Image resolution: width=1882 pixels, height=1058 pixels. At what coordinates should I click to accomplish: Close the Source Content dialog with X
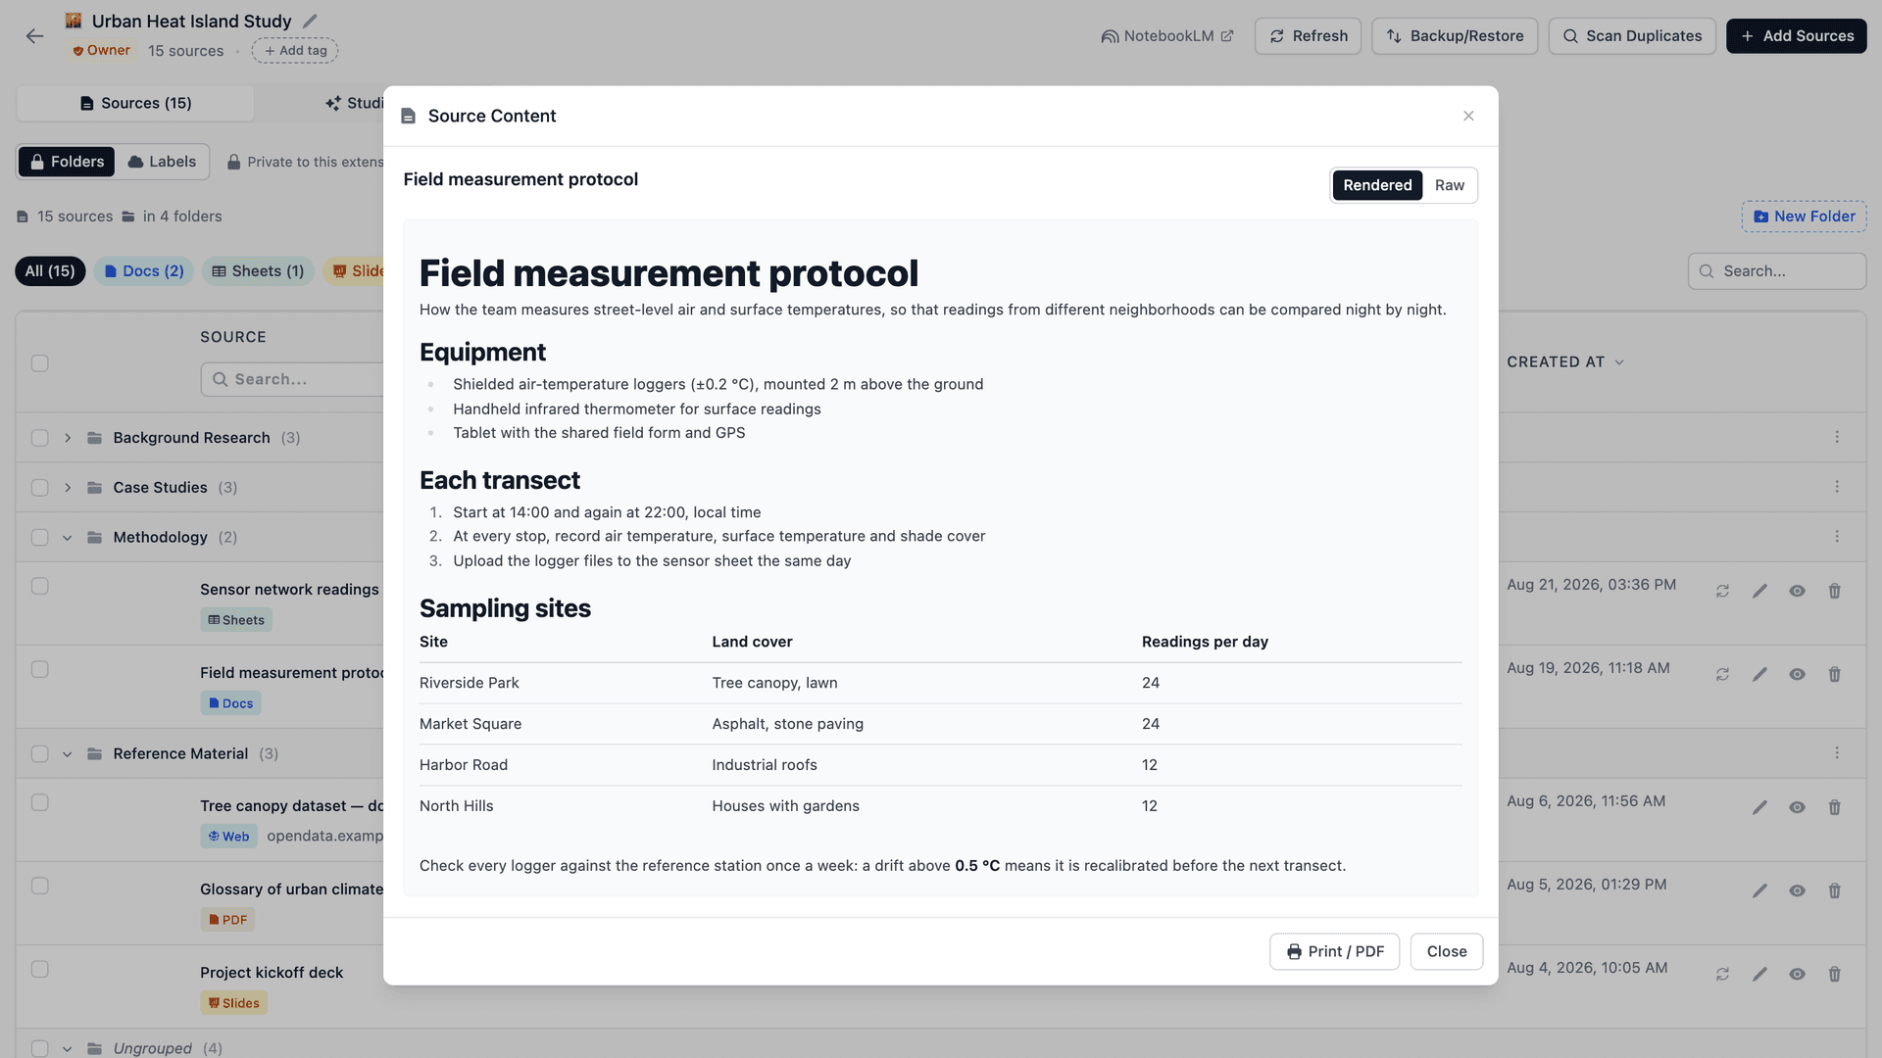(1468, 116)
